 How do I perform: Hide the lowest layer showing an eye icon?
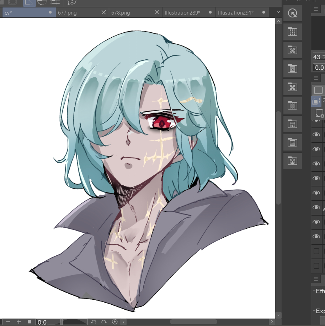coord(316,237)
